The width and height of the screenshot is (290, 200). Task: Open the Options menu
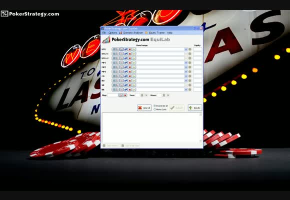[x=112, y=32]
